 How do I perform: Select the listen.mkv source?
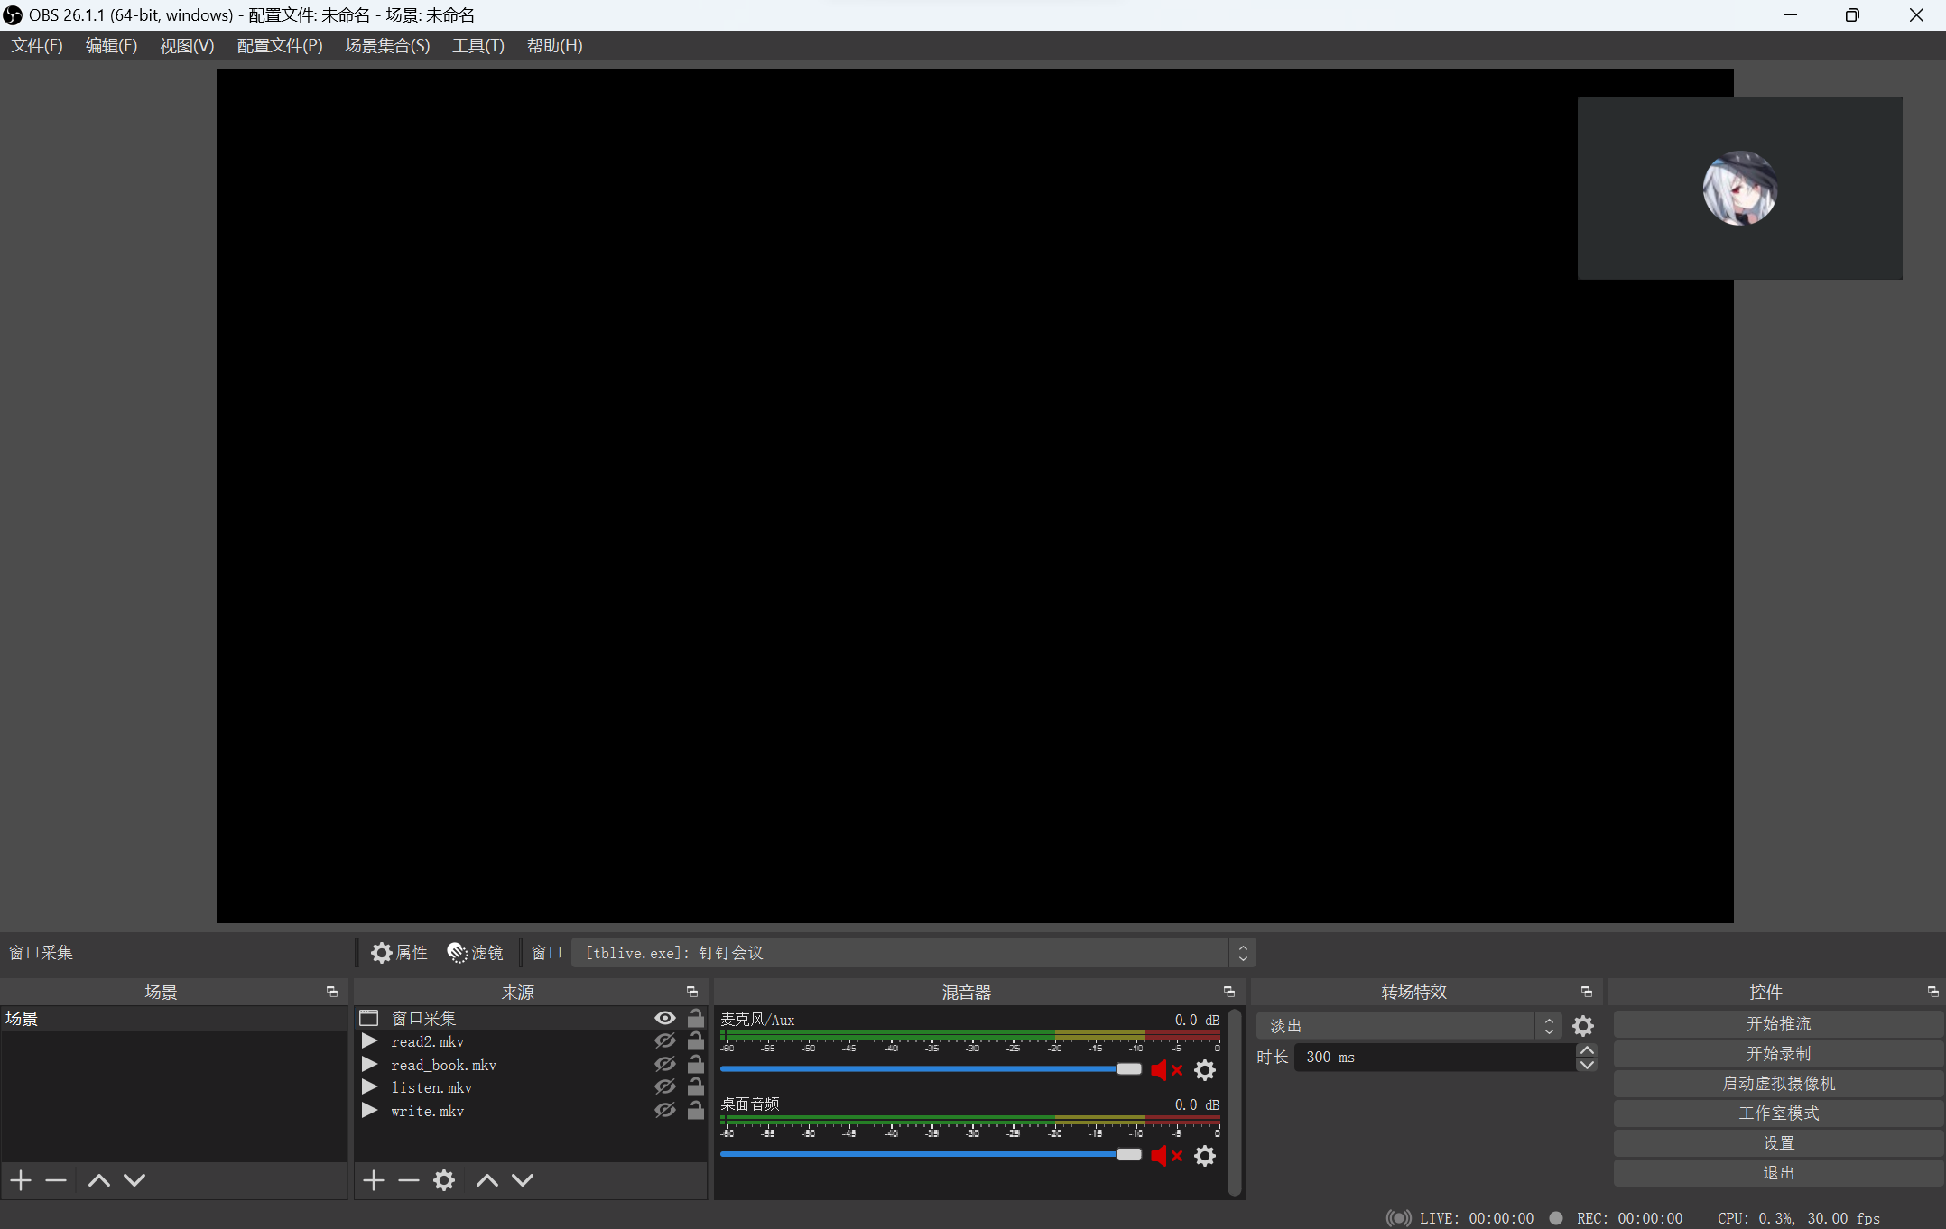[x=531, y=1088]
